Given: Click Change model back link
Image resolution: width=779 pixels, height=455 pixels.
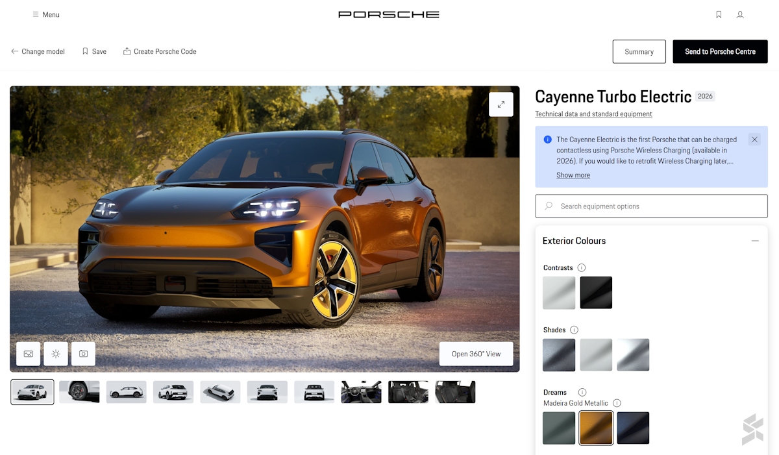Looking at the screenshot, I should tap(38, 51).
